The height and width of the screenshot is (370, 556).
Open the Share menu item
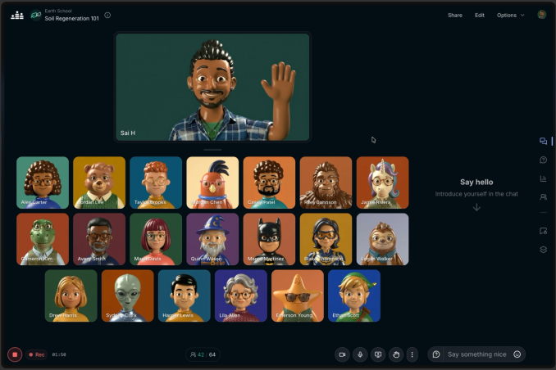454,16
